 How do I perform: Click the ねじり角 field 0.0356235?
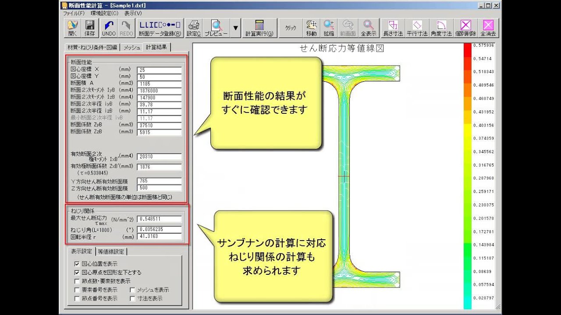(x=159, y=229)
